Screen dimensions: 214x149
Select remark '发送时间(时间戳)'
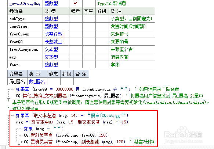(x=128, y=26)
